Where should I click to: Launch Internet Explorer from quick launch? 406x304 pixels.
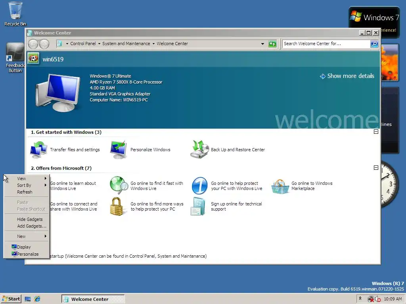[x=37, y=299]
